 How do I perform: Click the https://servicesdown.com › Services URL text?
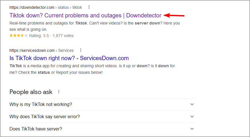(41, 50)
